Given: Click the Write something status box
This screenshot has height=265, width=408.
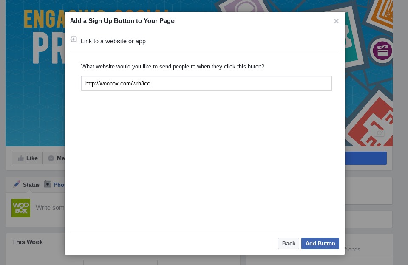Looking at the screenshot, I should pyautogui.click(x=50, y=208).
